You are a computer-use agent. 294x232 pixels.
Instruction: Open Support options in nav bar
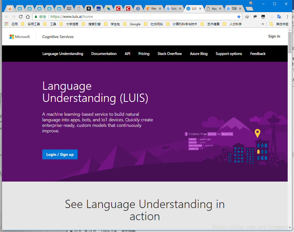tap(229, 54)
